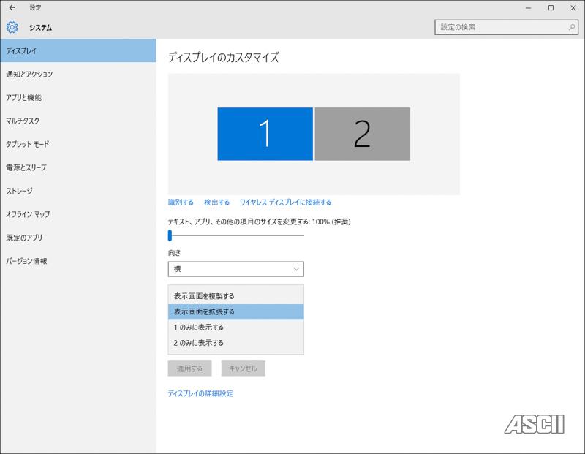Image resolution: width=585 pixels, height=454 pixels.
Task: Open マルチタスク settings
Action: pyautogui.click(x=78, y=121)
